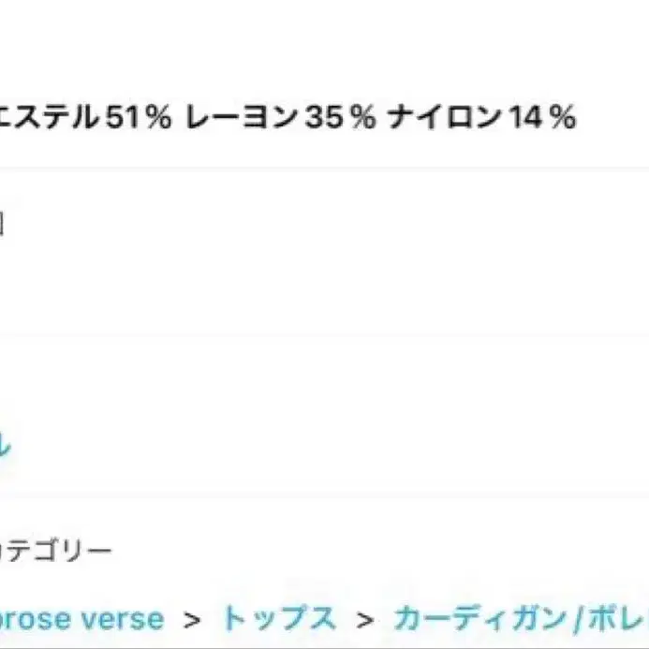Click the percent sign after 14

[561, 119]
